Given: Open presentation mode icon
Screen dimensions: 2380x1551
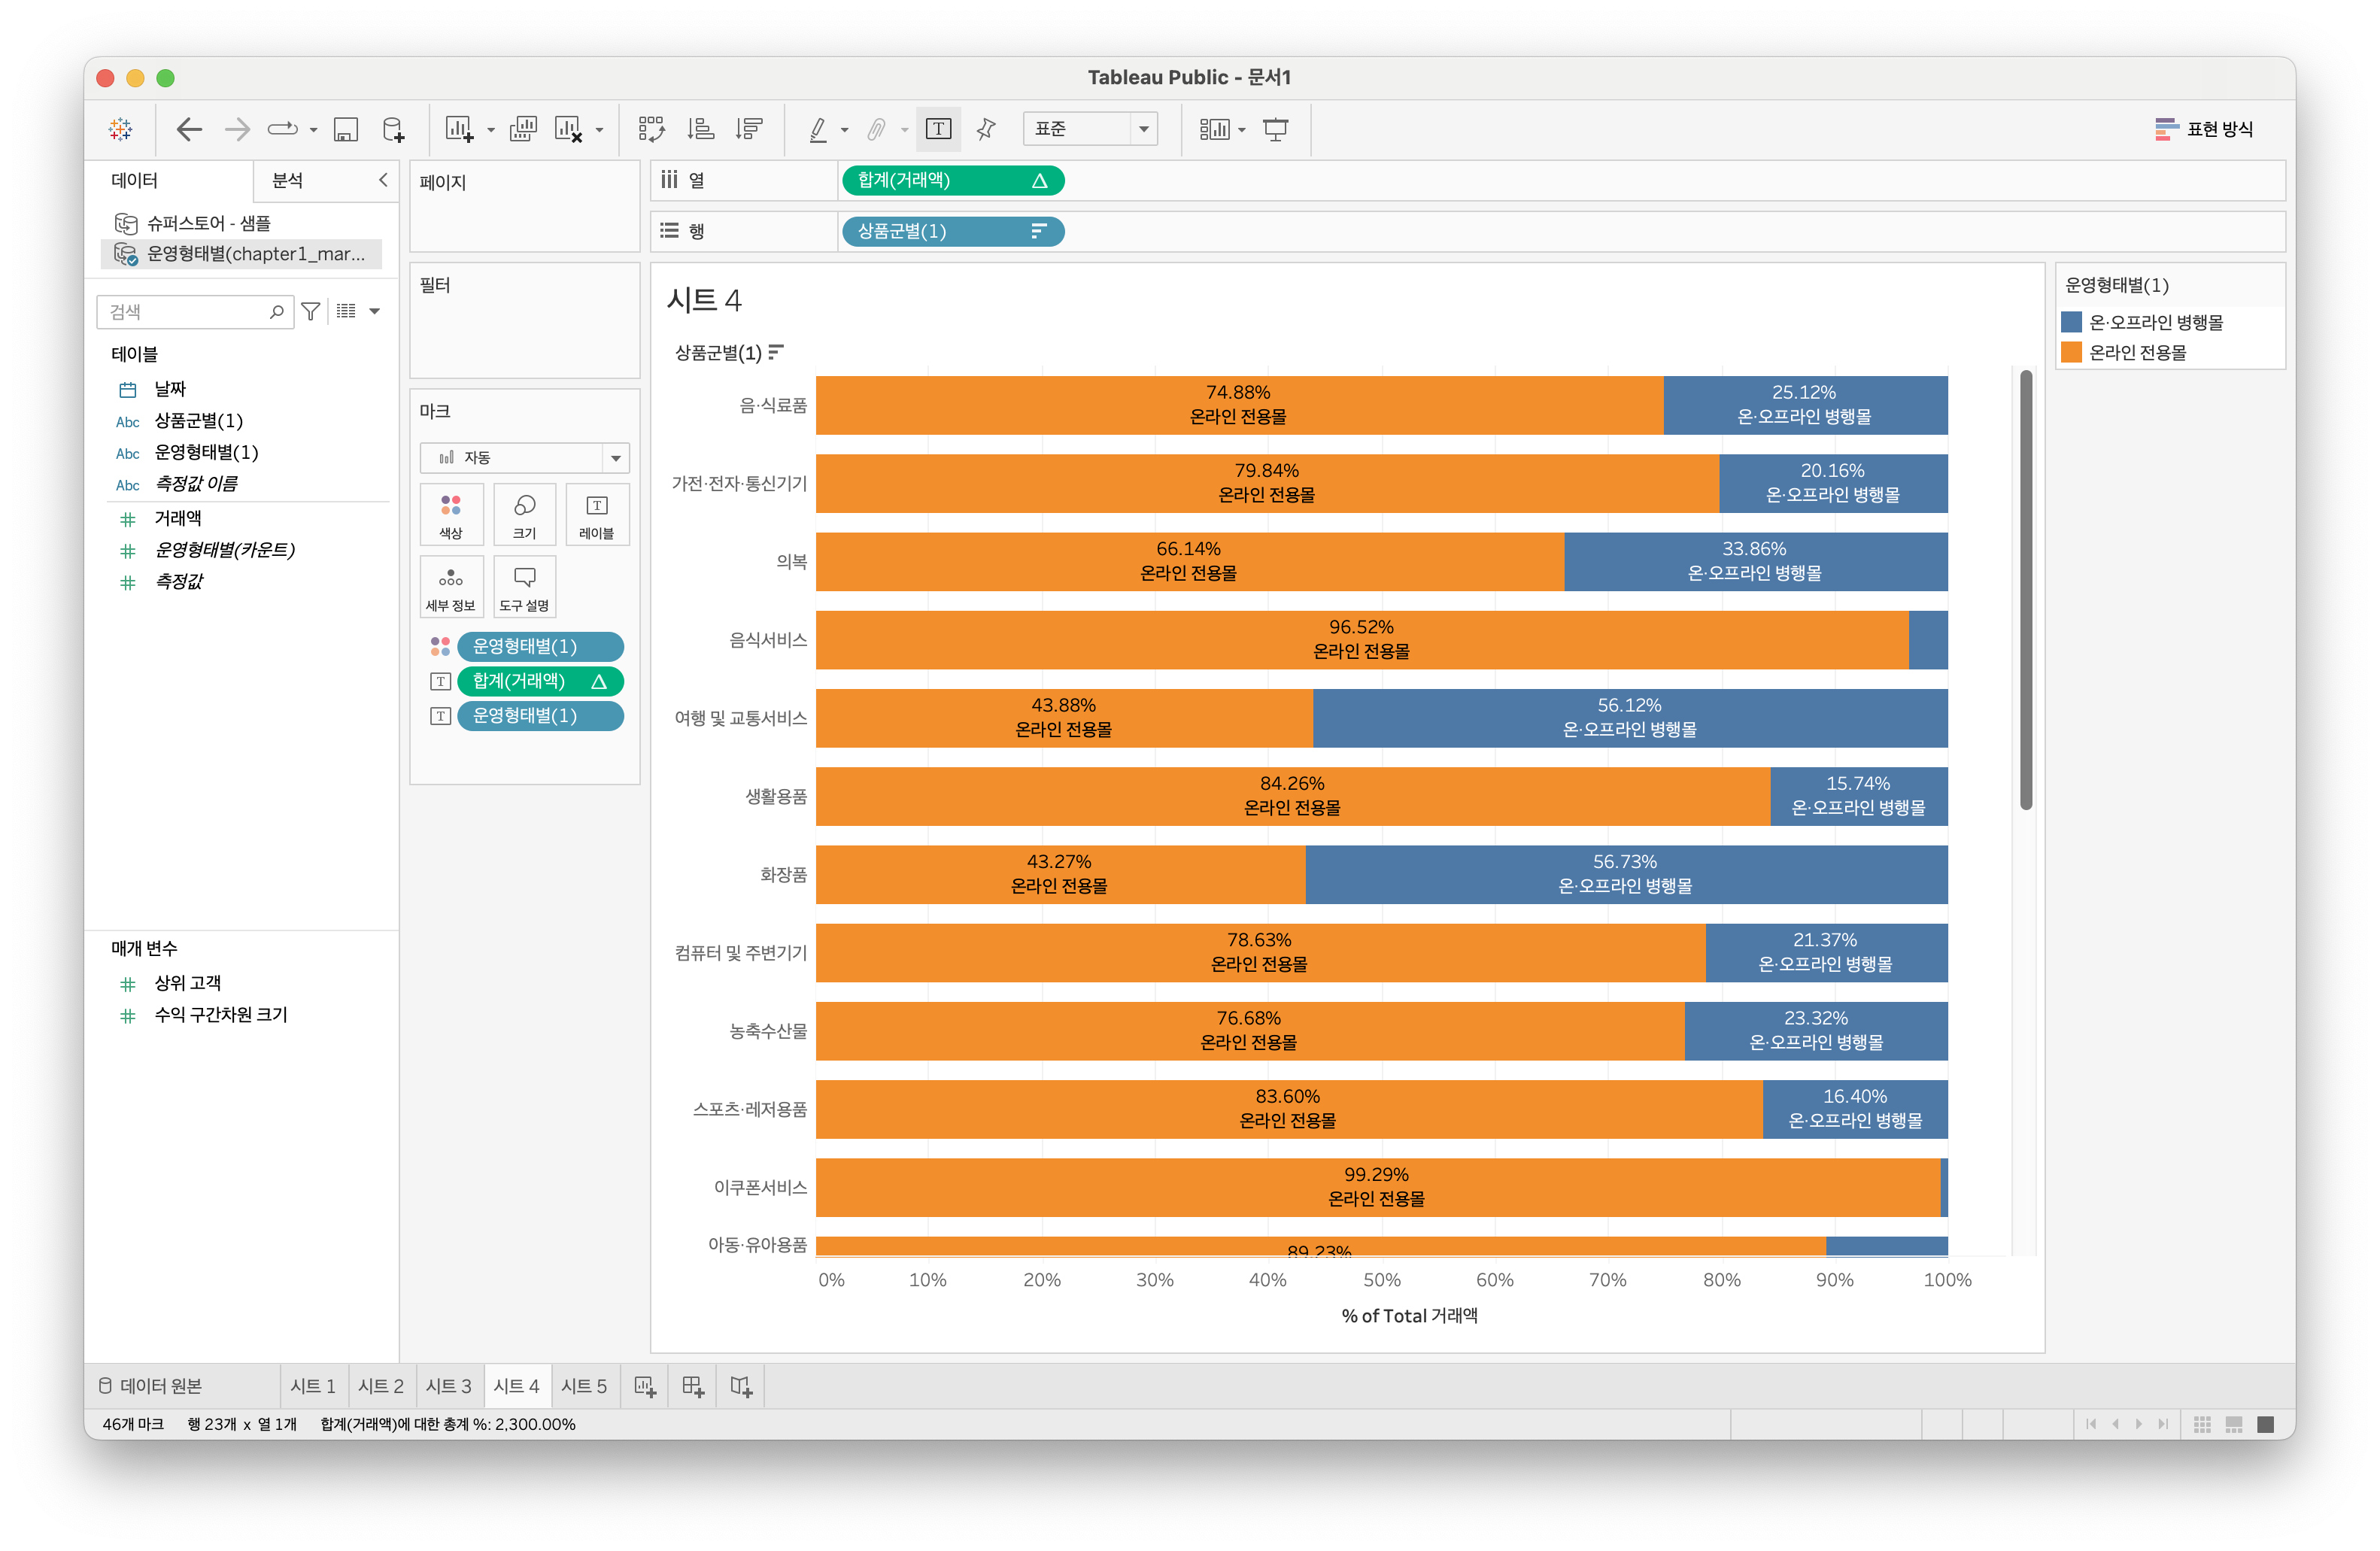Looking at the screenshot, I should click(1276, 129).
